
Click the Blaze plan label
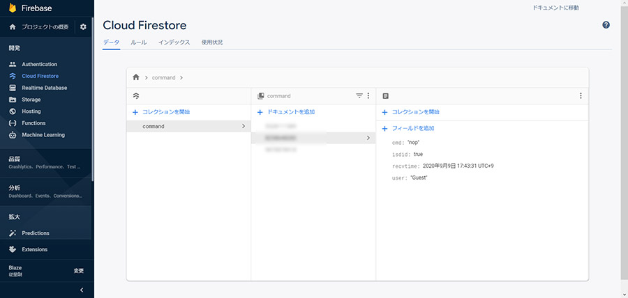click(x=15, y=267)
